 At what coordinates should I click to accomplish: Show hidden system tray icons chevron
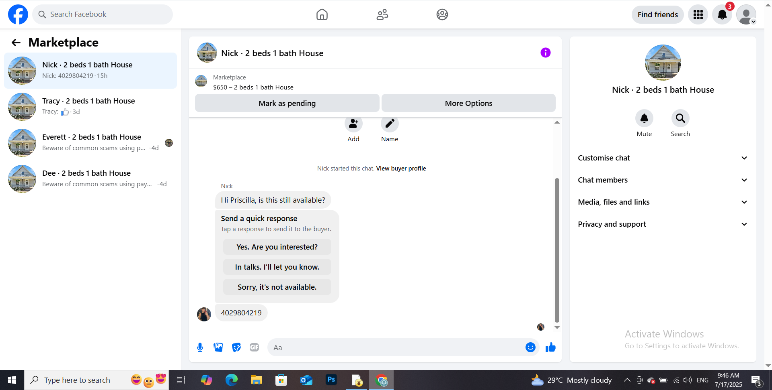(627, 380)
